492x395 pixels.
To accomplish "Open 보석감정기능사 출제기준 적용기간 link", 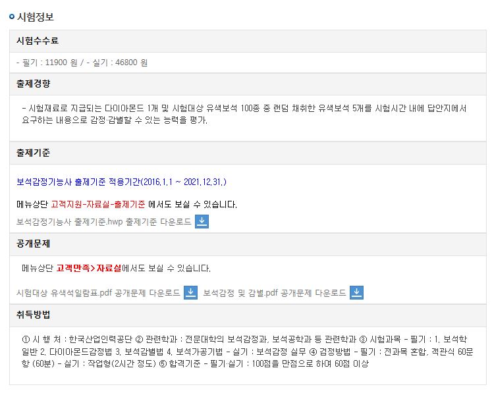I will [x=121, y=182].
